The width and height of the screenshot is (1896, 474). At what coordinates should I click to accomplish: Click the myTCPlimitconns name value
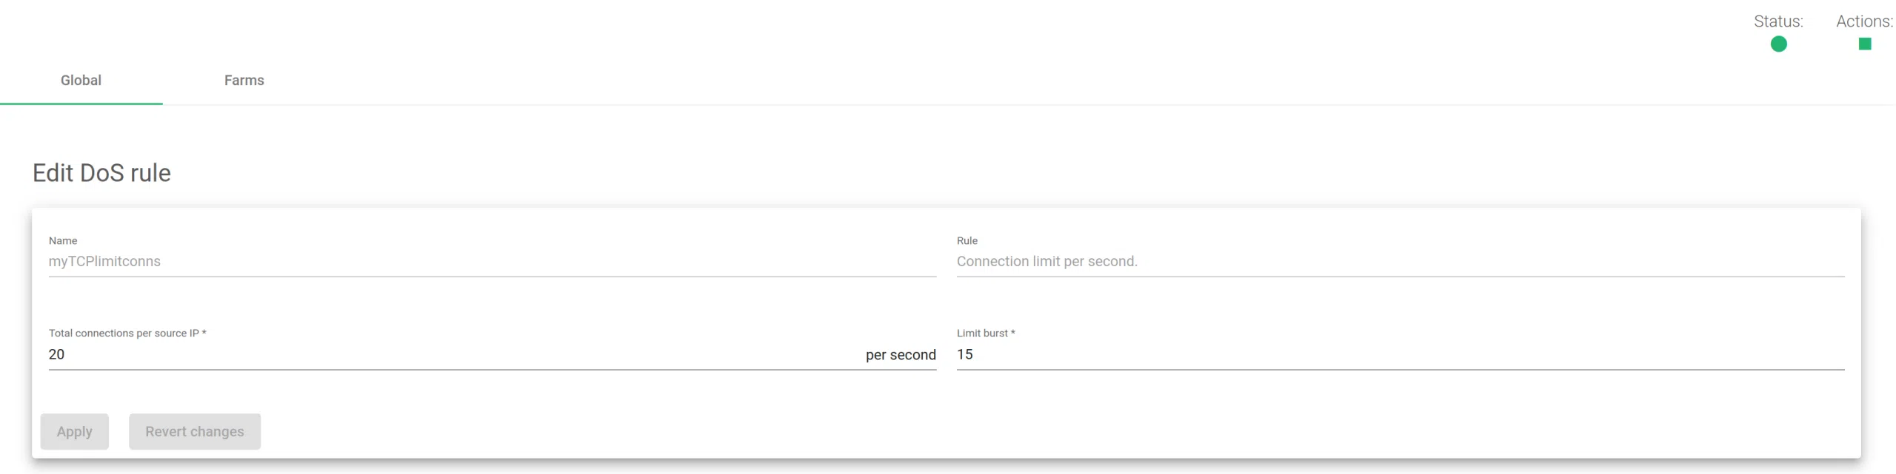tap(104, 262)
